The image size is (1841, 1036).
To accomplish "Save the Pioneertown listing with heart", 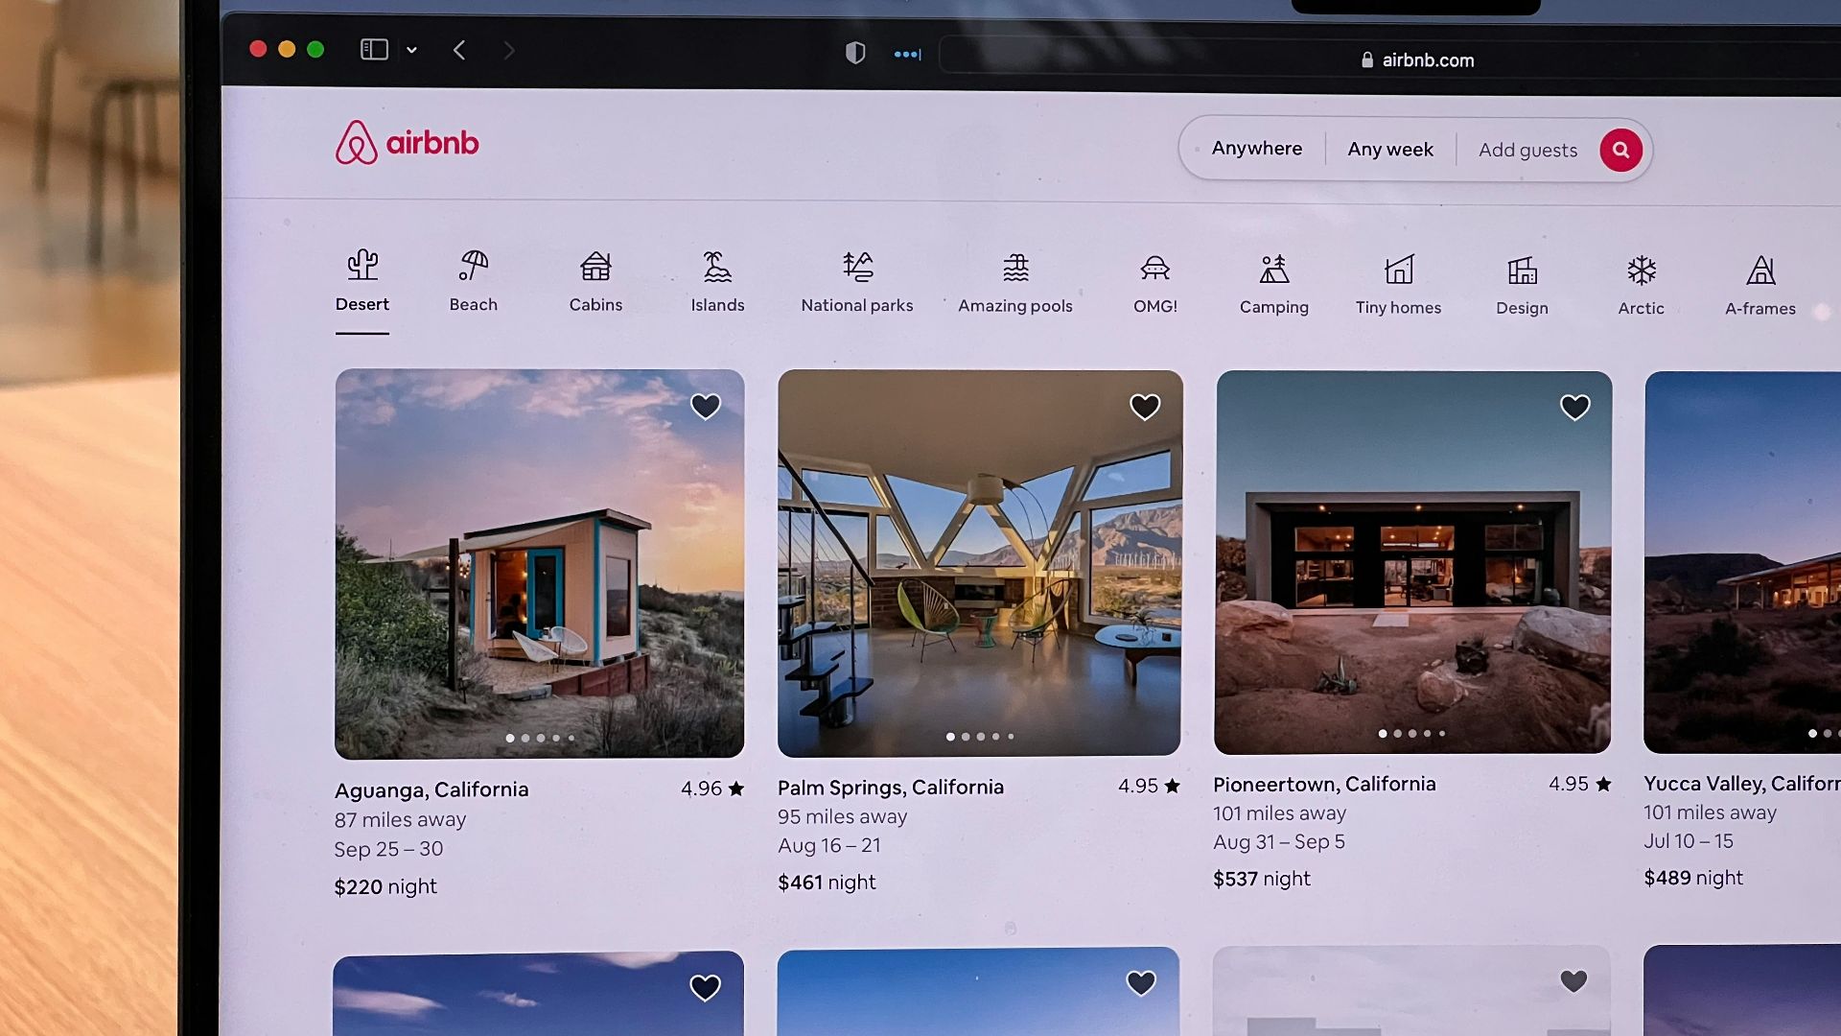I will click(x=1574, y=408).
